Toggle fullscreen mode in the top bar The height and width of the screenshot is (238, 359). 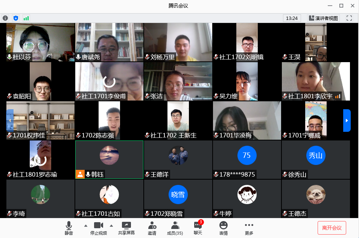[349, 18]
